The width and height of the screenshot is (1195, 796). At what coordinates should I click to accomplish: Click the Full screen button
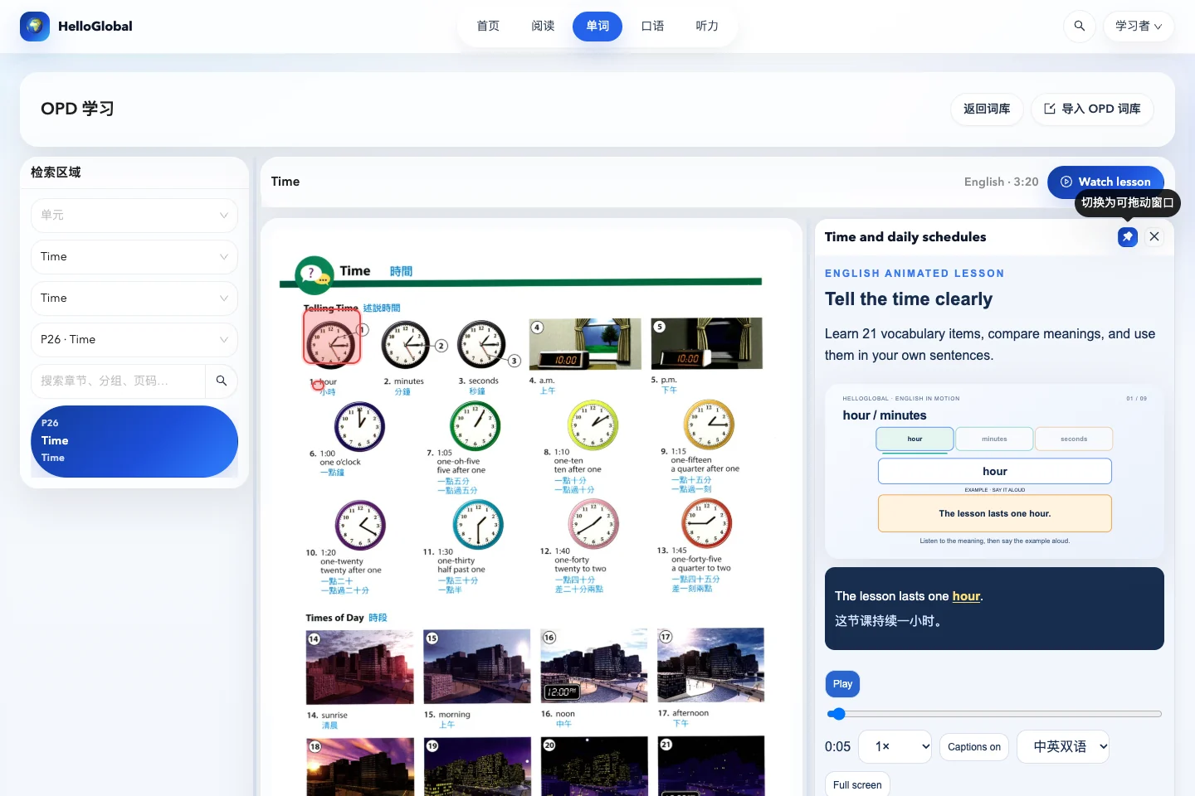[857, 785]
